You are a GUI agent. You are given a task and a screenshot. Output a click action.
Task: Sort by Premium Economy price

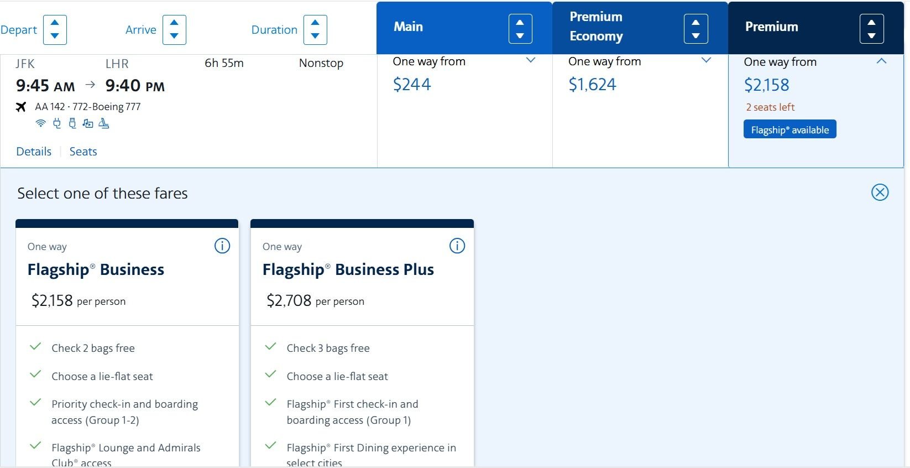(x=695, y=29)
